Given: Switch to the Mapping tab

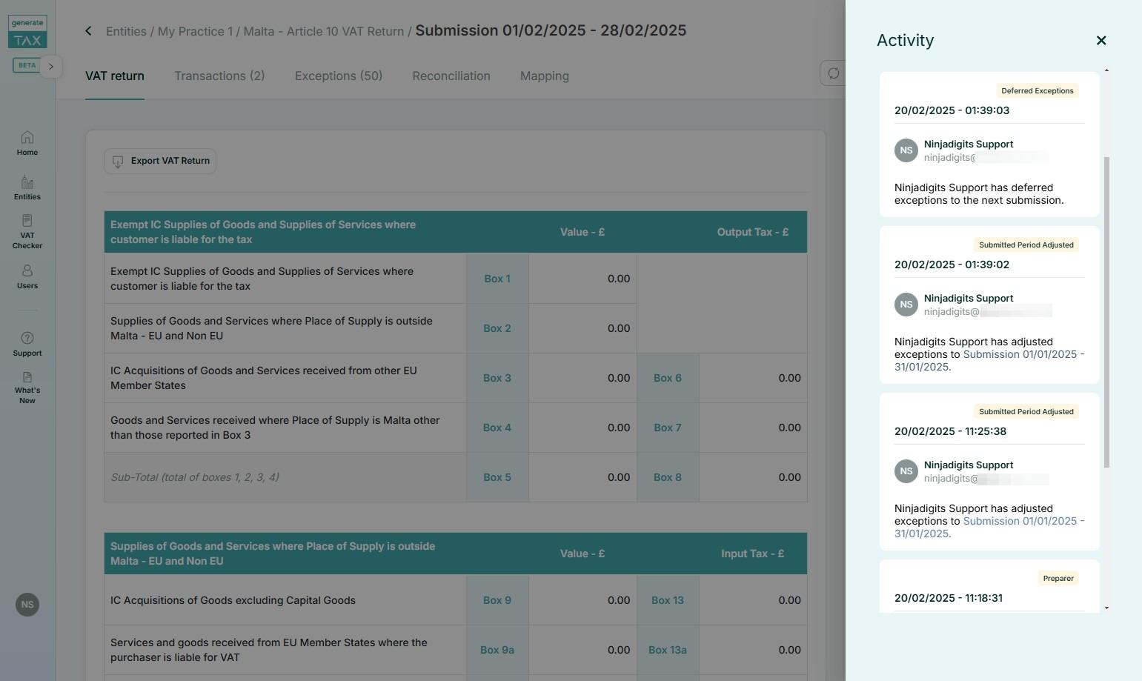Looking at the screenshot, I should pyautogui.click(x=544, y=76).
